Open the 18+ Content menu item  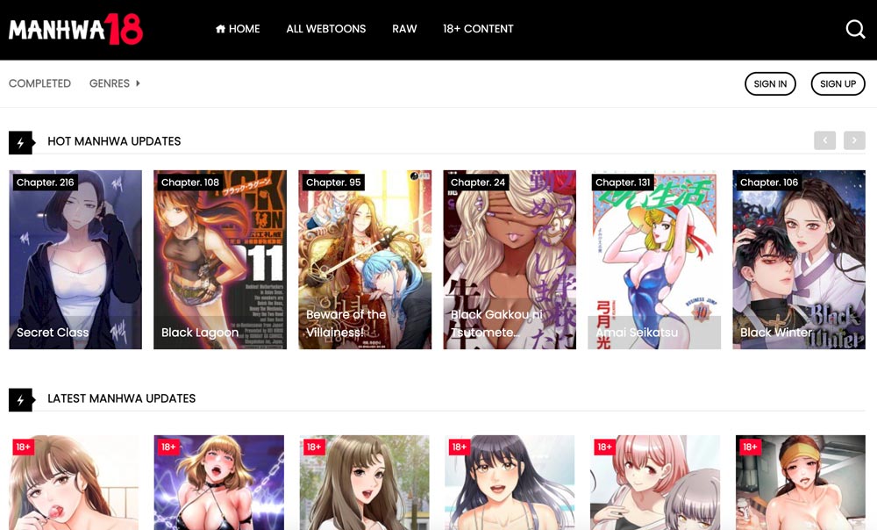(x=478, y=29)
